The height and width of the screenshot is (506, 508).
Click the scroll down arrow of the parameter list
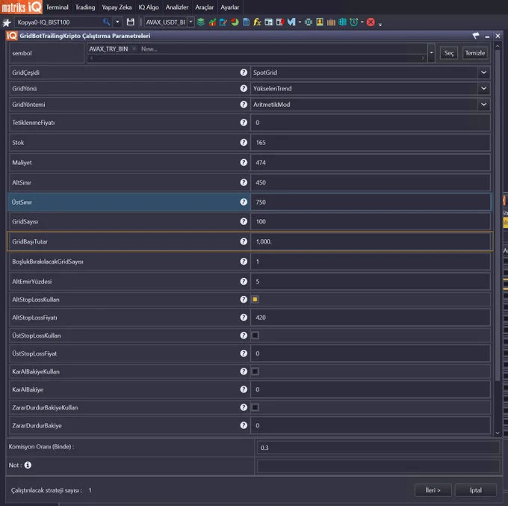[x=498, y=433]
